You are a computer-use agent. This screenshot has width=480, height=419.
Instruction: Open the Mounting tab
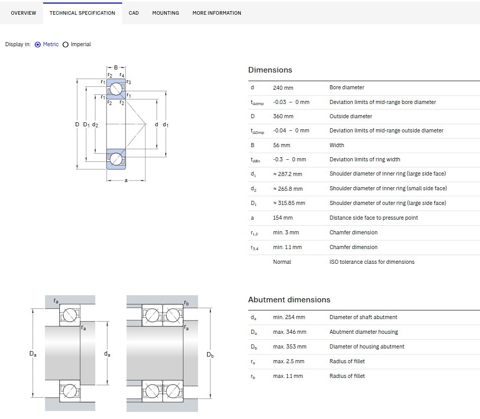point(166,13)
